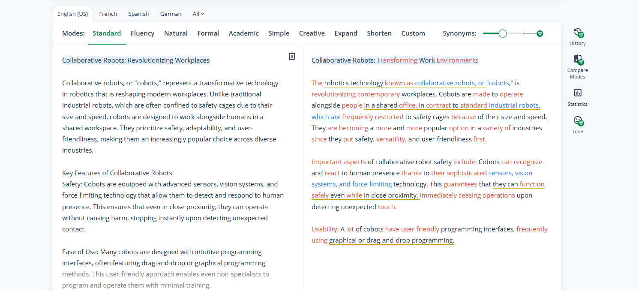Click the Simple mode button
Viewport: 639px width, 291px height.
[279, 33]
